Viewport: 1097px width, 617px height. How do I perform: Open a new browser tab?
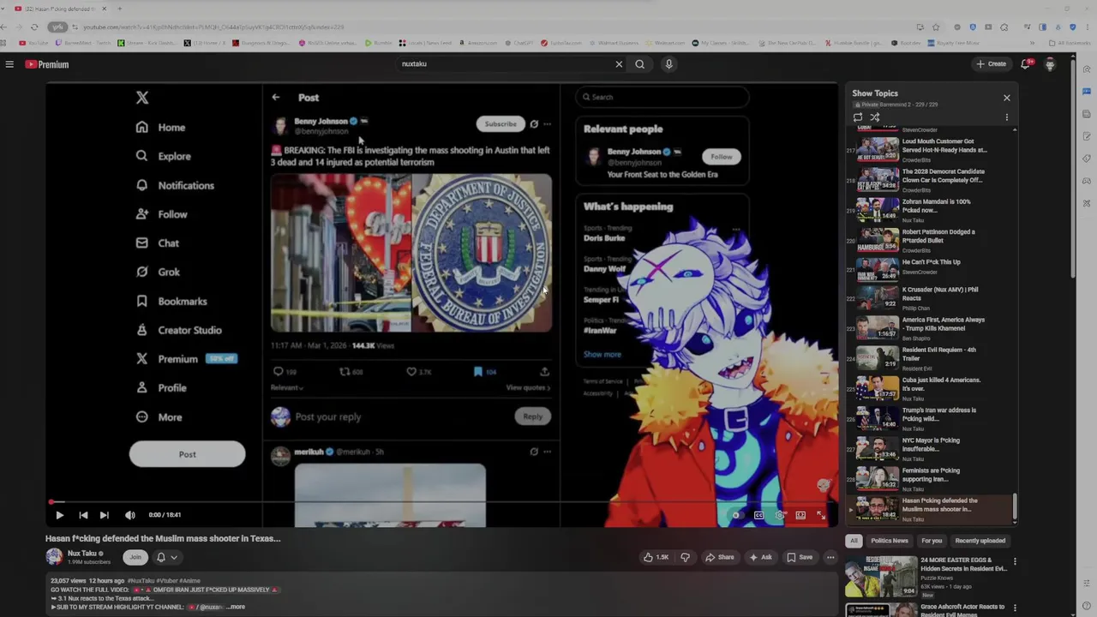click(x=119, y=9)
